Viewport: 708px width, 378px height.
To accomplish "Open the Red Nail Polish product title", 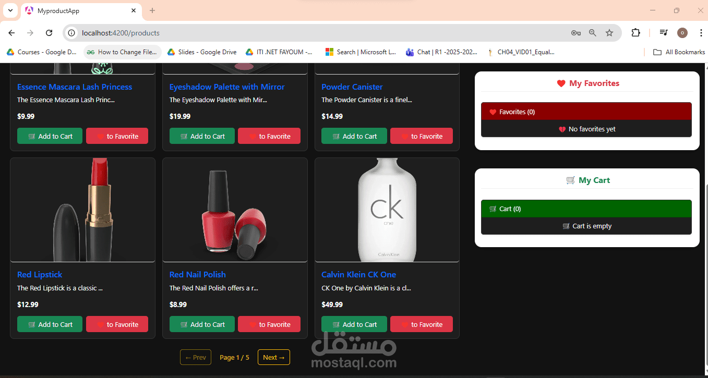I will coord(198,275).
